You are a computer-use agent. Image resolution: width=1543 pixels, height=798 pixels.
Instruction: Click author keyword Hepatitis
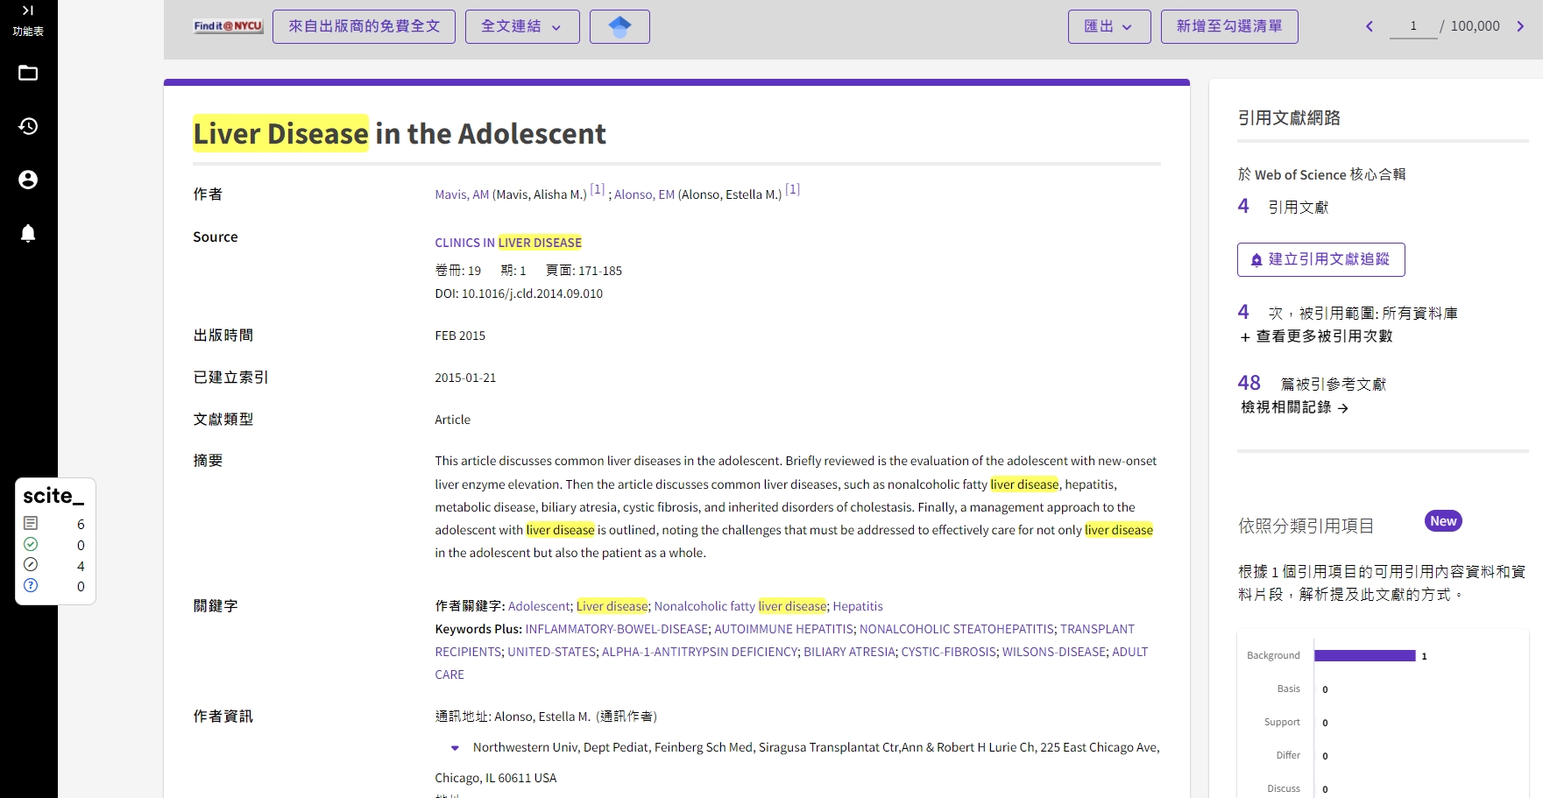click(858, 606)
